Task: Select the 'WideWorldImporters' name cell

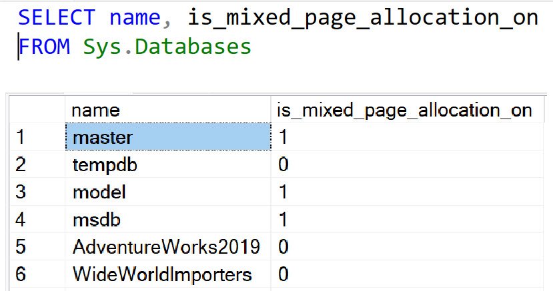Action: [x=168, y=274]
